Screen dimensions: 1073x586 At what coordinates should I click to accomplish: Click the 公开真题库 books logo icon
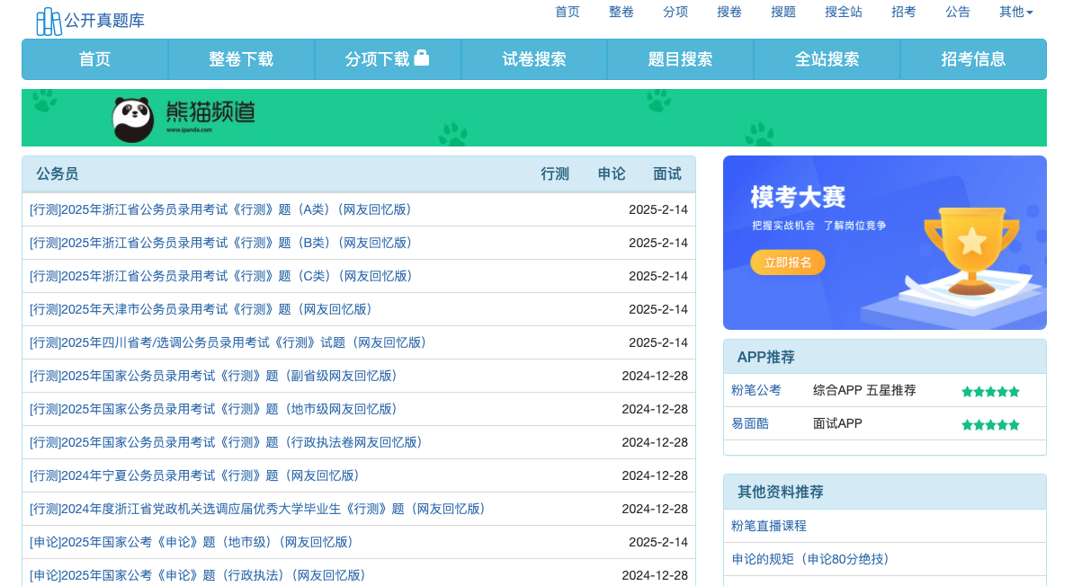click(49, 21)
